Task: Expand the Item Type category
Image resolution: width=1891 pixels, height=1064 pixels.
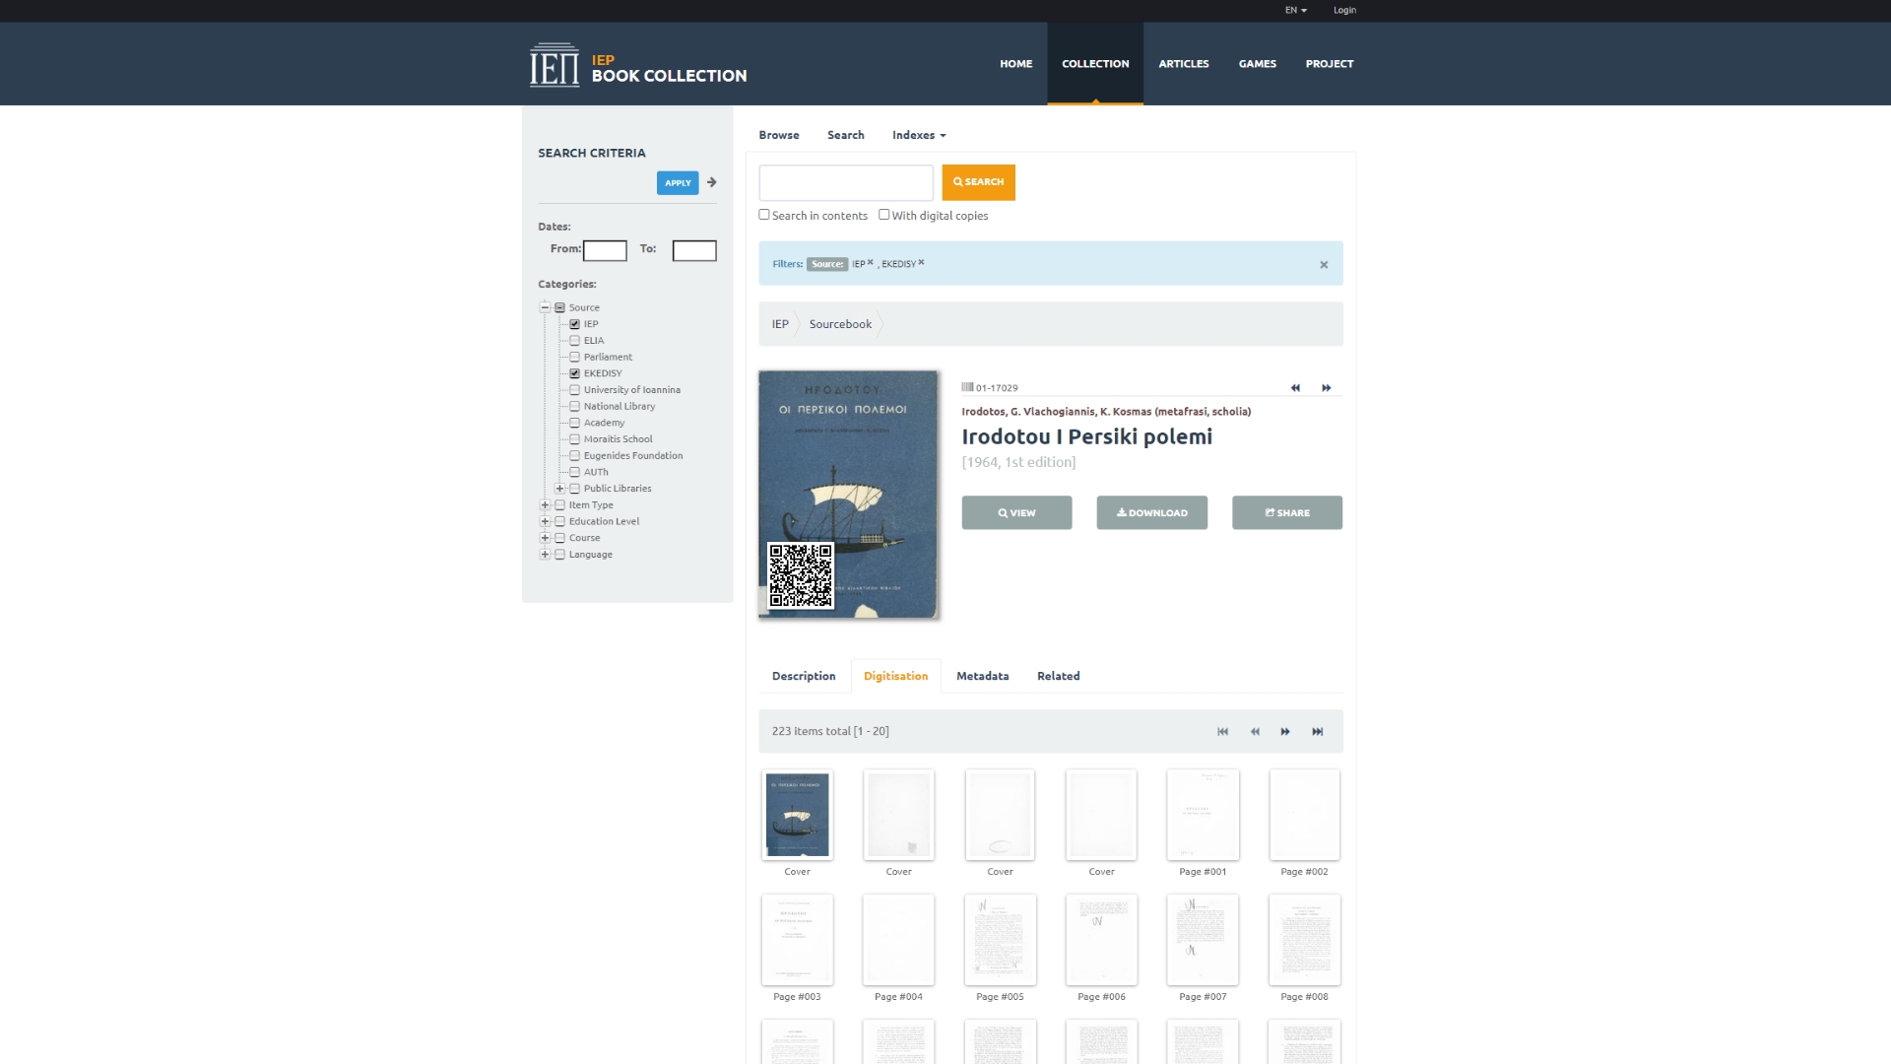Action: click(545, 505)
